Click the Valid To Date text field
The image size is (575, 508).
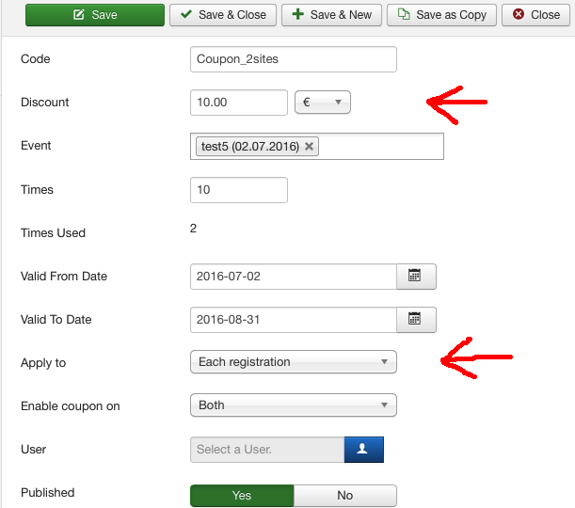pos(292,320)
